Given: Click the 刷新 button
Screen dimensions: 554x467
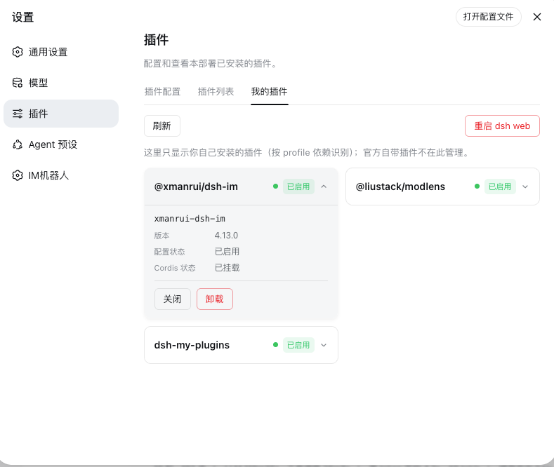Looking at the screenshot, I should 162,126.
